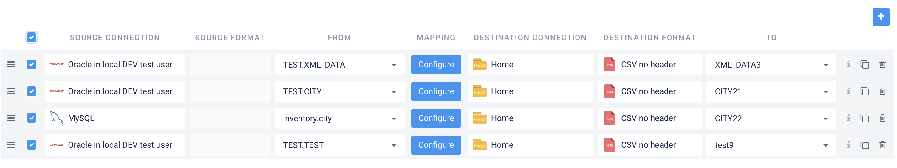Configure mapping for the TEST.CITY row
The height and width of the screenshot is (168, 897).
[x=436, y=91]
